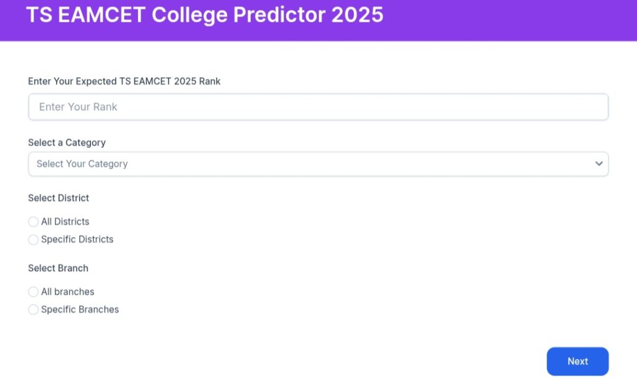This screenshot has height=385, width=637.
Task: Click an empty area of the purple header
Action: pyautogui.click(x=510, y=19)
